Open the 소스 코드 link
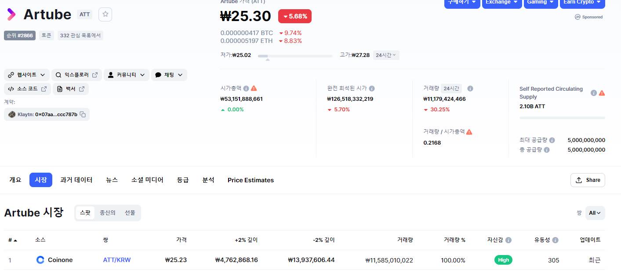Screen dimensions: 621x273 pos(28,89)
